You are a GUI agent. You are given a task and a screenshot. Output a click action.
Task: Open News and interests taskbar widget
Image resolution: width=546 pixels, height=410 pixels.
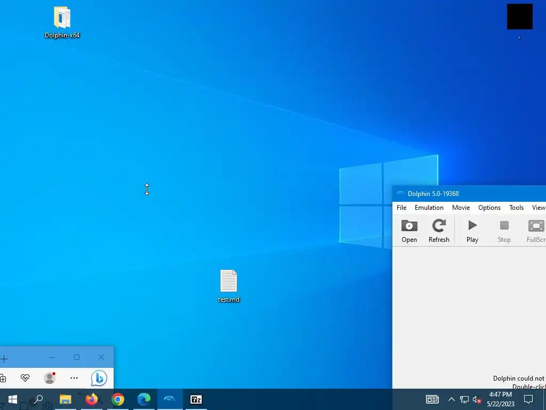click(x=432, y=399)
